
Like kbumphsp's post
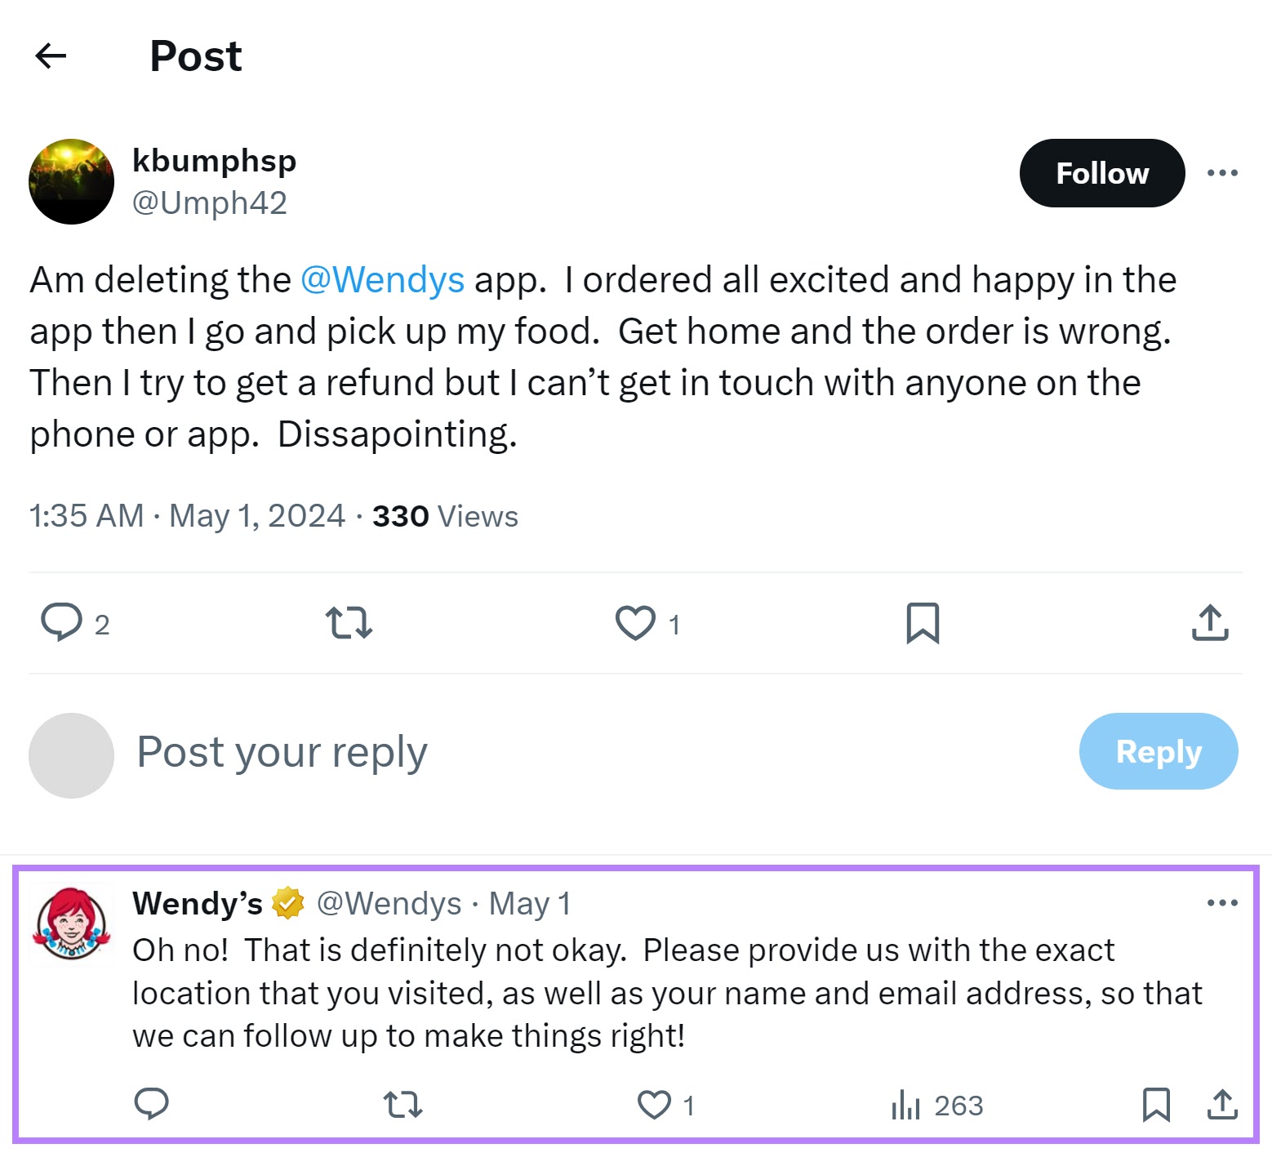pos(636,622)
